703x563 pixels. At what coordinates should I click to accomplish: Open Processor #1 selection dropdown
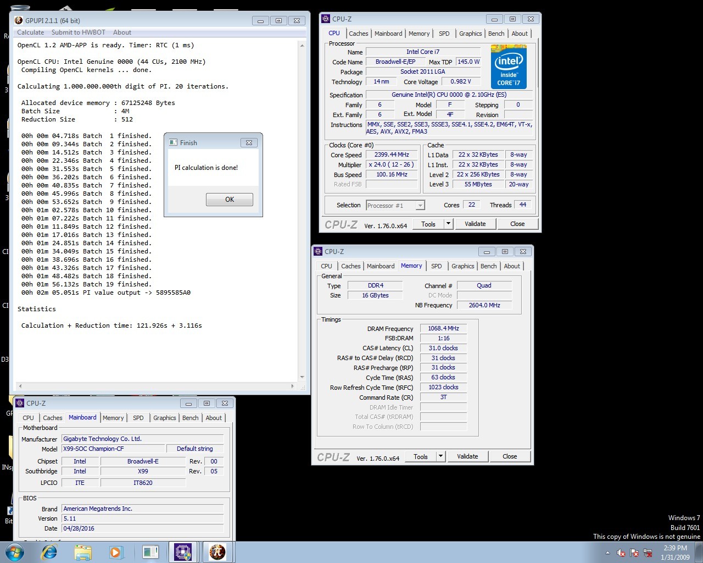395,205
